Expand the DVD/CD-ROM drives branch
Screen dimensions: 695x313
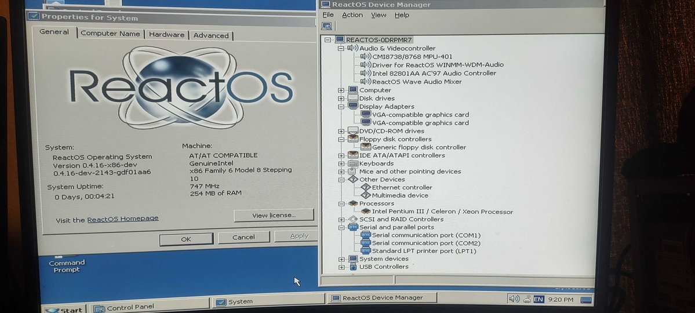coord(340,131)
